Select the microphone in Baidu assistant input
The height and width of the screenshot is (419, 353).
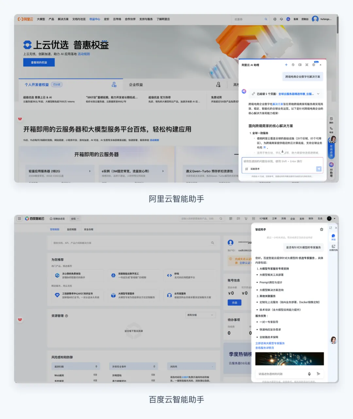[309, 374]
